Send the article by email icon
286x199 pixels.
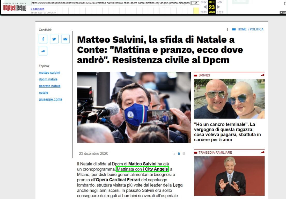(65, 39)
